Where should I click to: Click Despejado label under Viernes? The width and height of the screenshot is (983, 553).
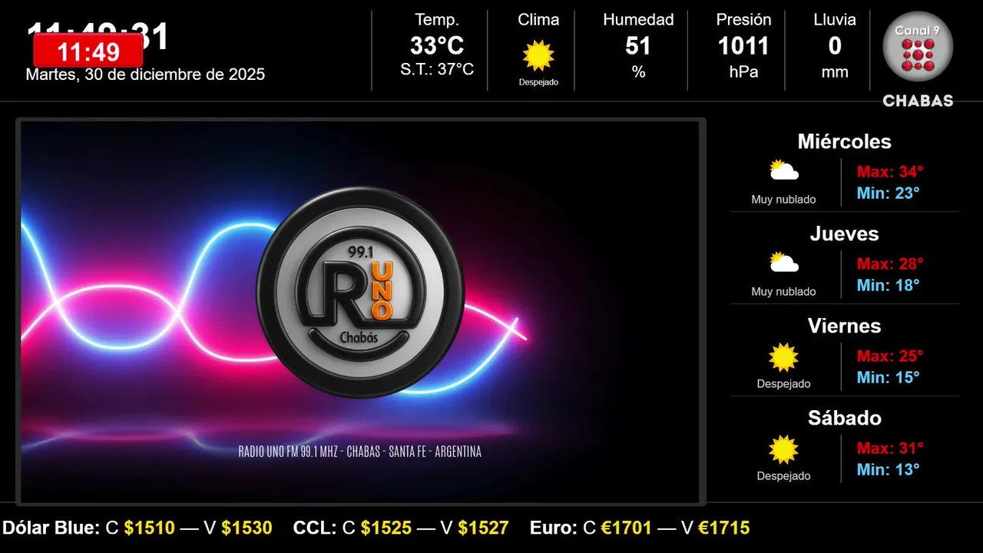783,384
